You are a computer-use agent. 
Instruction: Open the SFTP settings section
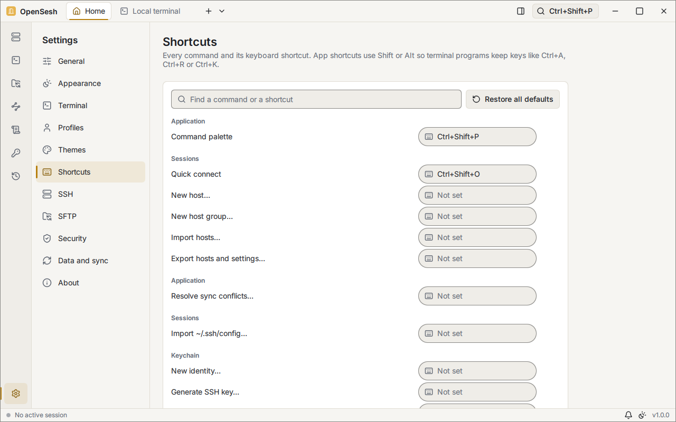(x=90, y=216)
